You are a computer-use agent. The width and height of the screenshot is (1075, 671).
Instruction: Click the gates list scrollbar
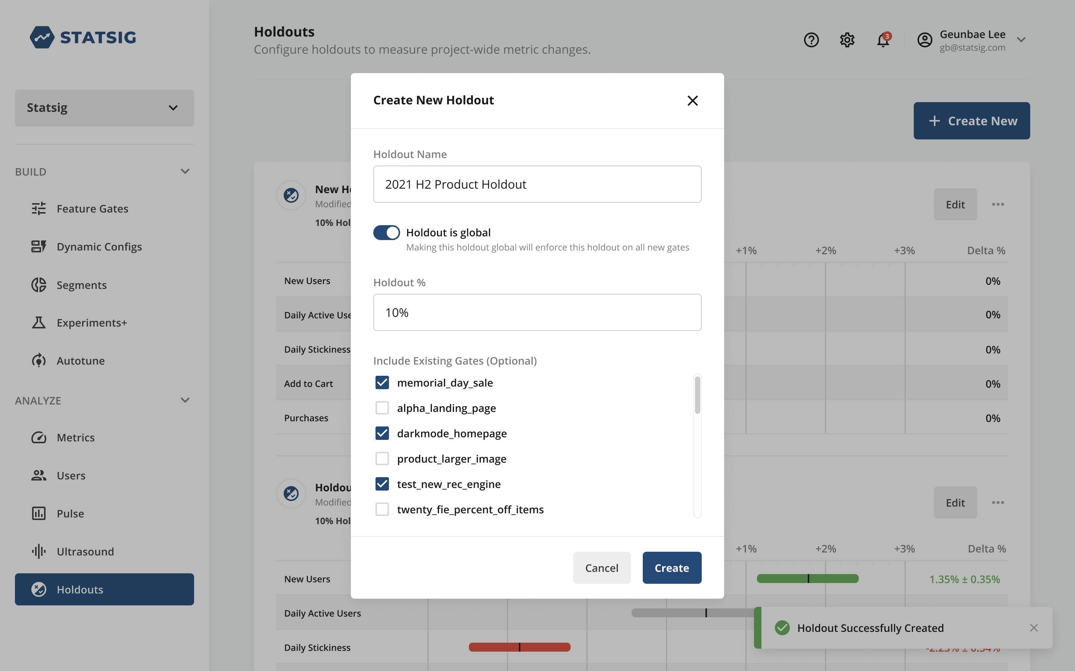[x=697, y=395]
